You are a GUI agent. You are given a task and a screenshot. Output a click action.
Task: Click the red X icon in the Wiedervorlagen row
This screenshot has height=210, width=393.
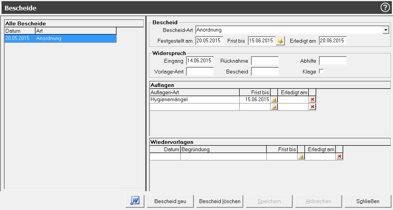click(339, 157)
